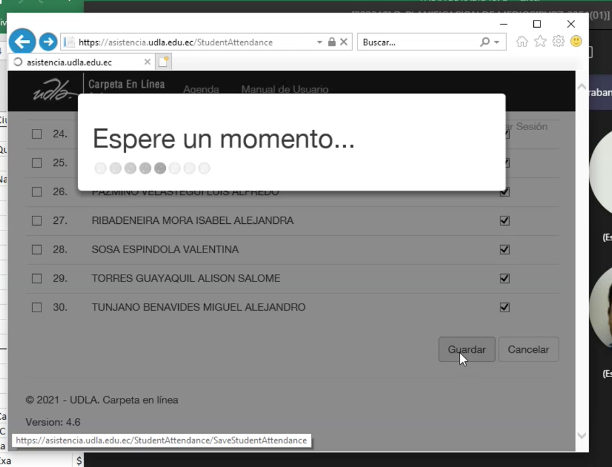Toggle left checkbox for row 30 Tunjano
The height and width of the screenshot is (467, 612).
tap(37, 308)
